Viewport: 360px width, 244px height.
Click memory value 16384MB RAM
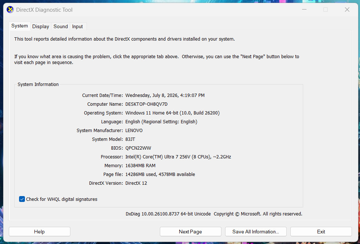(x=140, y=165)
